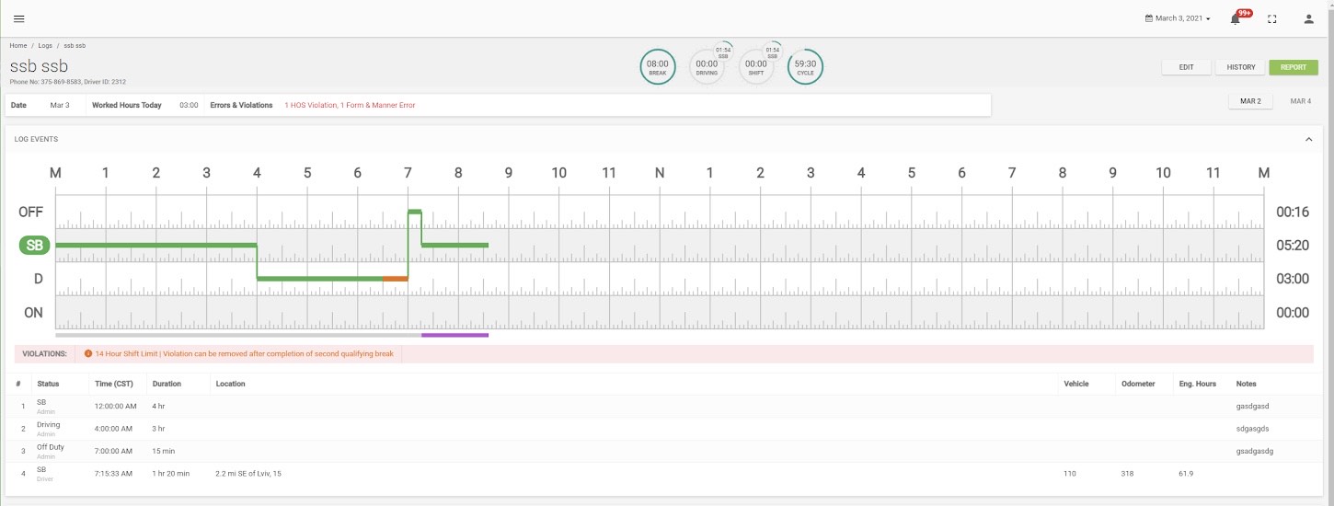Select the DRIVING 00:00 circle indicator
This screenshot has height=506, width=1334.
click(x=707, y=66)
